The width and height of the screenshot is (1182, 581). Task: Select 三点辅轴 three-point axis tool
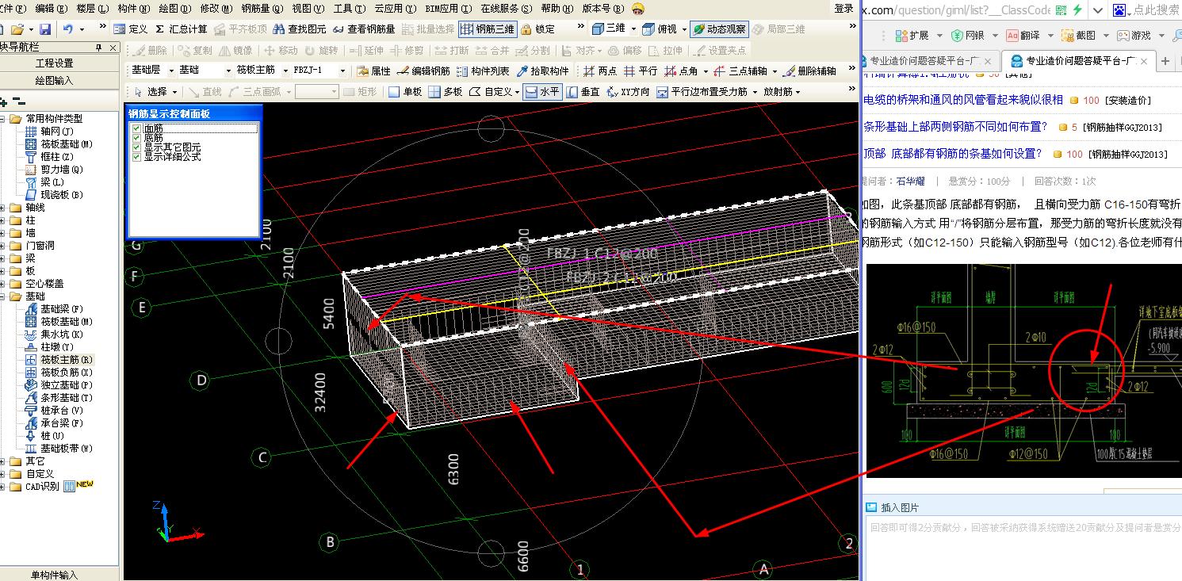(x=740, y=71)
